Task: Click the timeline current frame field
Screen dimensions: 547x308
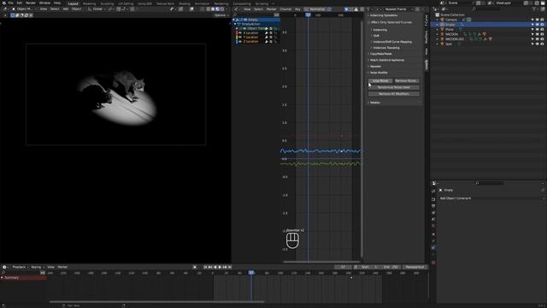Action: [x=344, y=267]
